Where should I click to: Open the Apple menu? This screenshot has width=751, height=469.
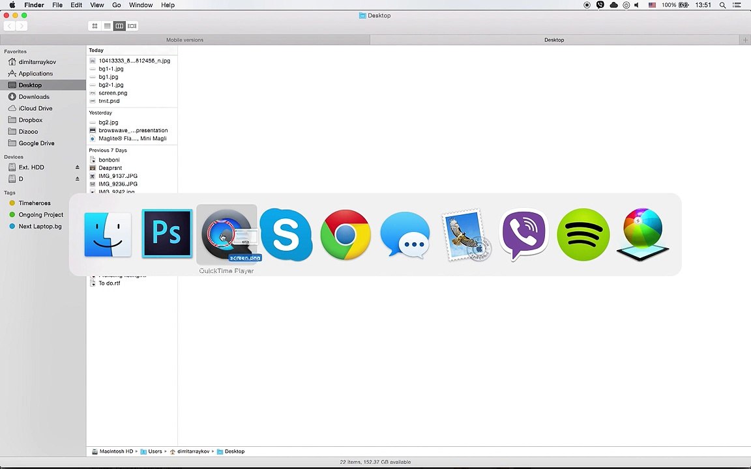click(12, 5)
